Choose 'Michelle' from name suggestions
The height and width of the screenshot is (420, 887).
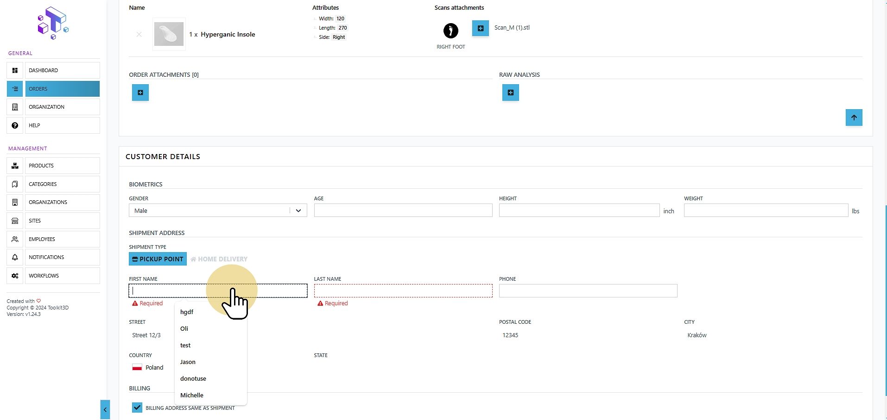click(210, 395)
